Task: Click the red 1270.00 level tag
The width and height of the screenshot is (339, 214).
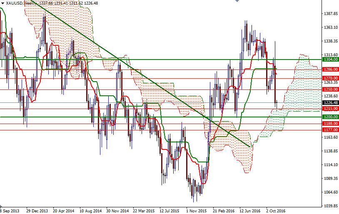Action: [330, 78]
